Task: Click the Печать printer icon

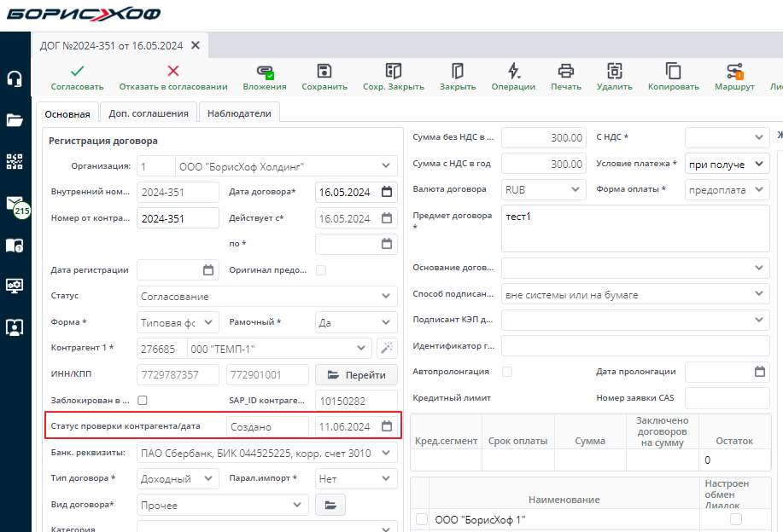Action: [x=565, y=72]
